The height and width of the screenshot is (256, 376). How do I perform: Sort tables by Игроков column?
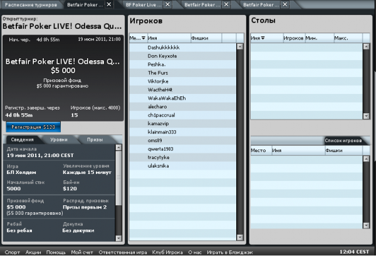point(293,38)
